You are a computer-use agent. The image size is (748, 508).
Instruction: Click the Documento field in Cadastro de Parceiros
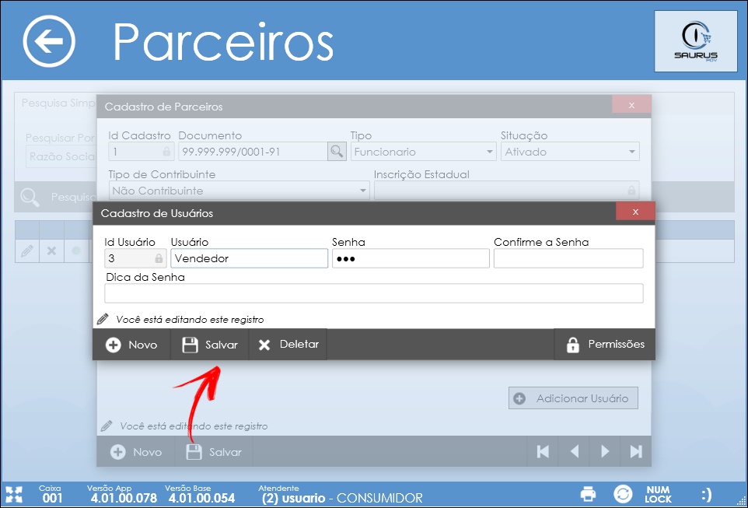pyautogui.click(x=253, y=152)
